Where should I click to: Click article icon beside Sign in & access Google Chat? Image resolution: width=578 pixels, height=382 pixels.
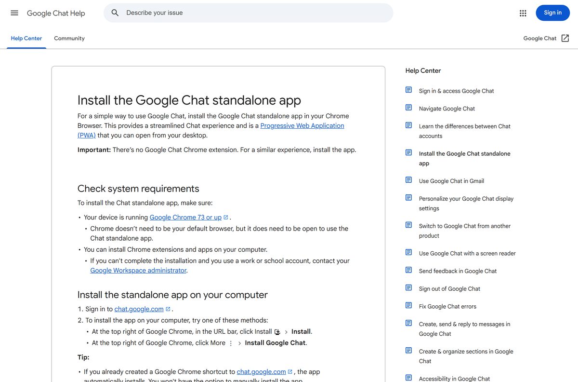pyautogui.click(x=408, y=90)
